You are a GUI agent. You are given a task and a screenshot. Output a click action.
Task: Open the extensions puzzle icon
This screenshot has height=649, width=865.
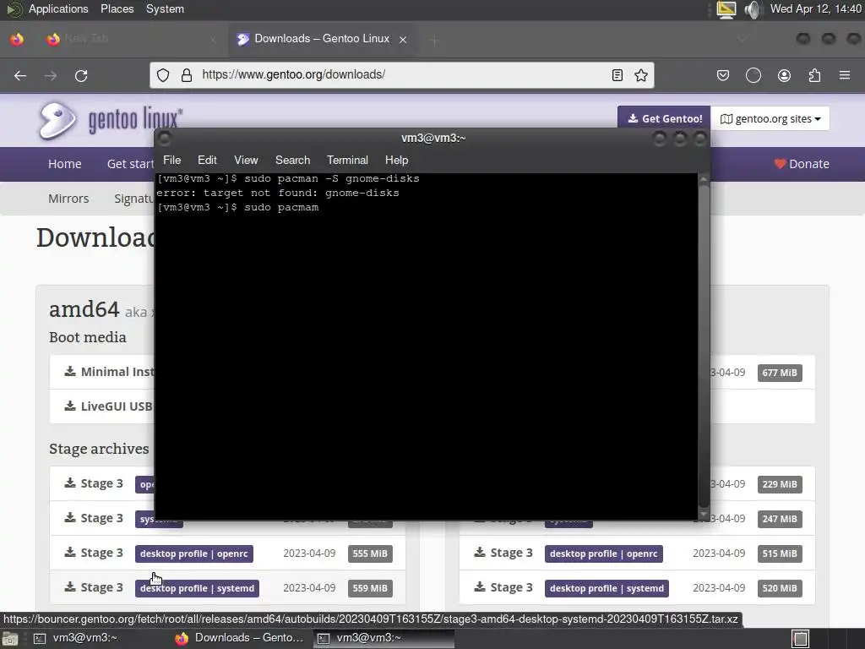click(x=814, y=75)
